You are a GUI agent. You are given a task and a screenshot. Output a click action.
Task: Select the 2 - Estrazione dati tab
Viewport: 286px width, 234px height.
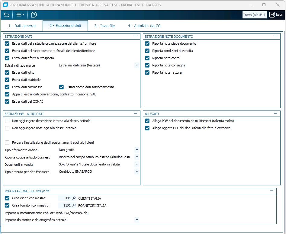65,26
